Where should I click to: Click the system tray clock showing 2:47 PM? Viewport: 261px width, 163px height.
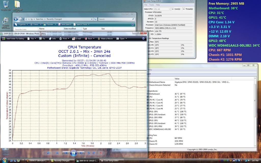(255, 161)
